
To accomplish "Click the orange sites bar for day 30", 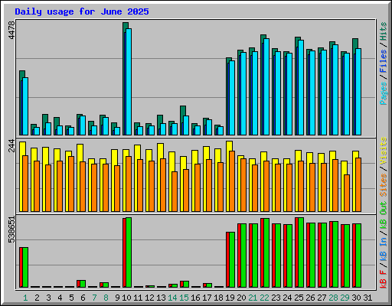I will [358, 184].
